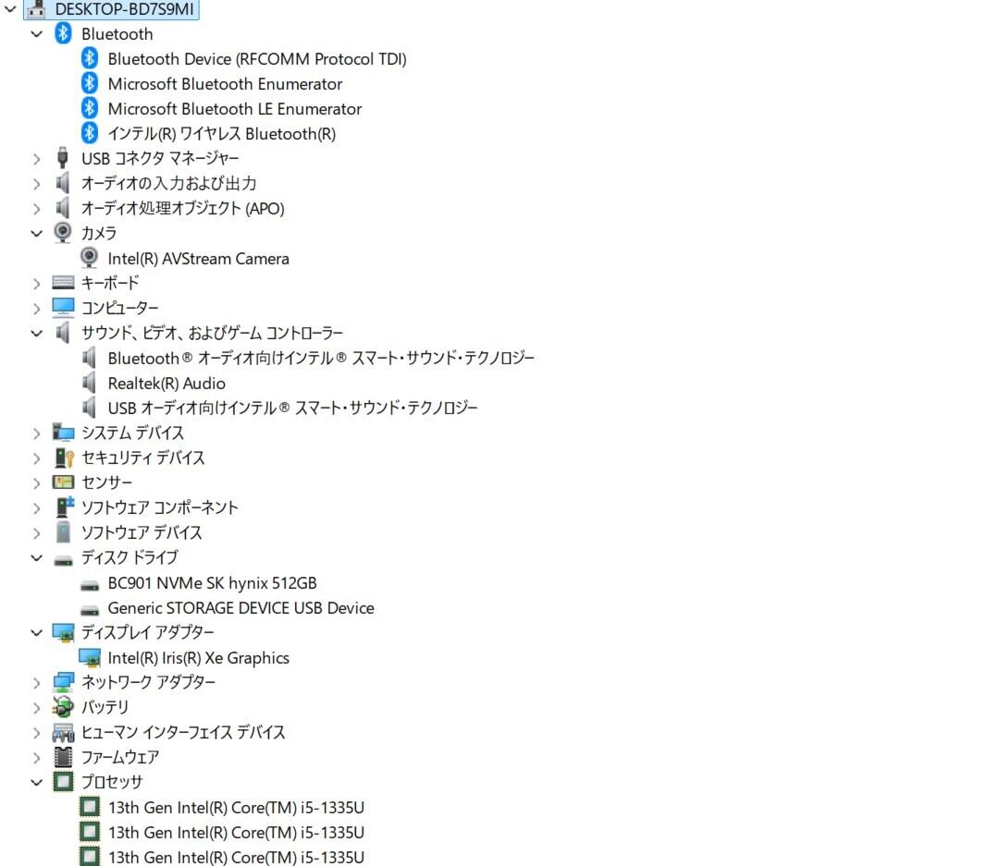Click the ソフトウェア コンポーネント puzzle icon
Image resolution: width=999 pixels, height=866 pixels.
[x=65, y=506]
